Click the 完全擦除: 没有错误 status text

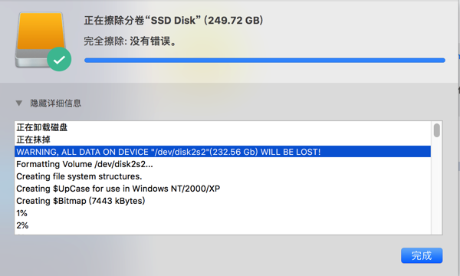pyautogui.click(x=130, y=41)
